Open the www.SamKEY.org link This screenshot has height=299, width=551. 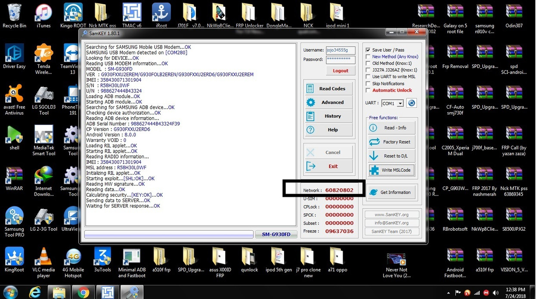392,214
